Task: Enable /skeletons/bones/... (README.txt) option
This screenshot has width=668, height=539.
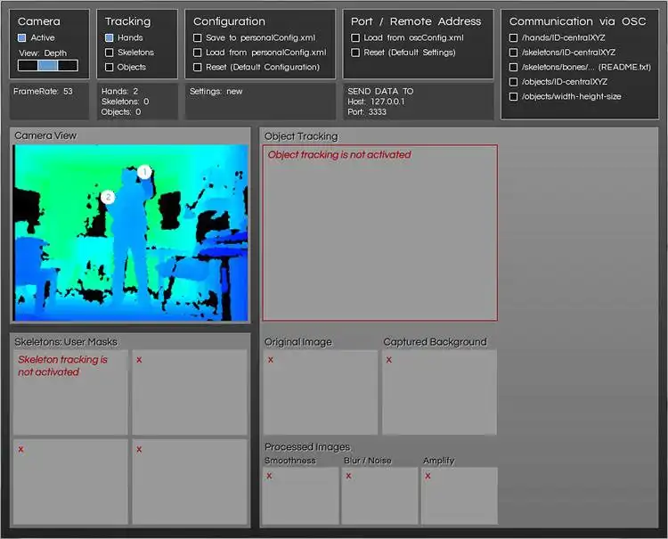Action: click(513, 68)
